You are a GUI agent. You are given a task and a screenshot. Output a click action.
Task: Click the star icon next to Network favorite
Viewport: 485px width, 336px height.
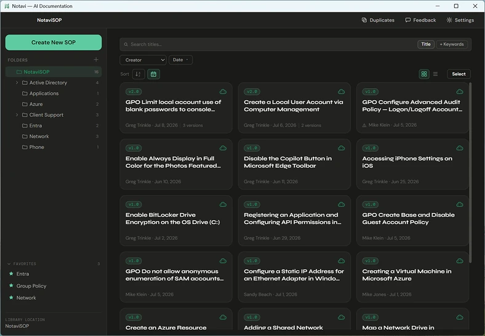click(x=11, y=297)
